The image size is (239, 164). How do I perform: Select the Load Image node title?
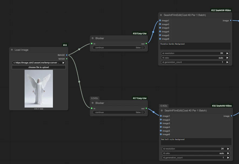22,50
